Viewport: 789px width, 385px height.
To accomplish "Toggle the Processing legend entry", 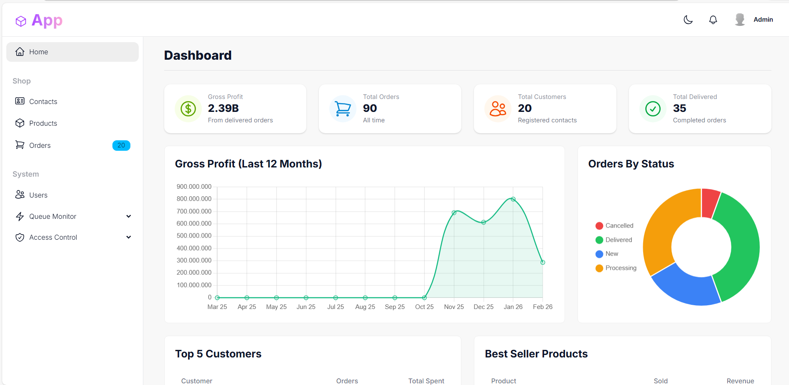I will click(x=616, y=268).
